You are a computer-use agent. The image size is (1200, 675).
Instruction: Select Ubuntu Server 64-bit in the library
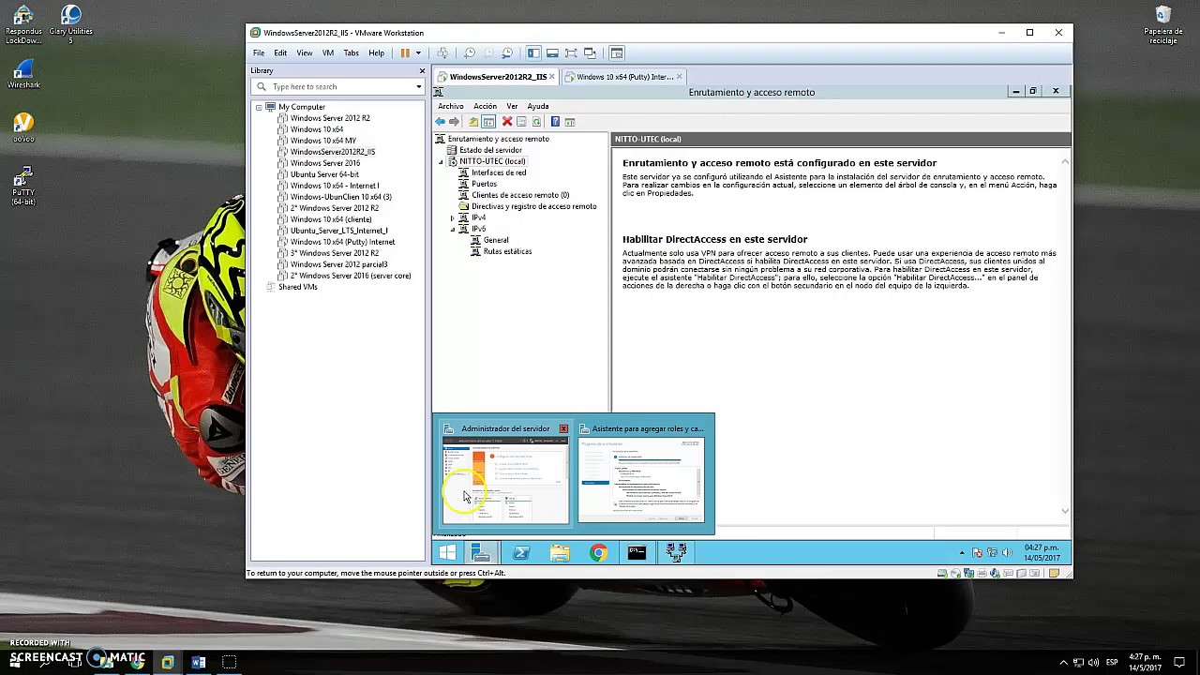324,174
